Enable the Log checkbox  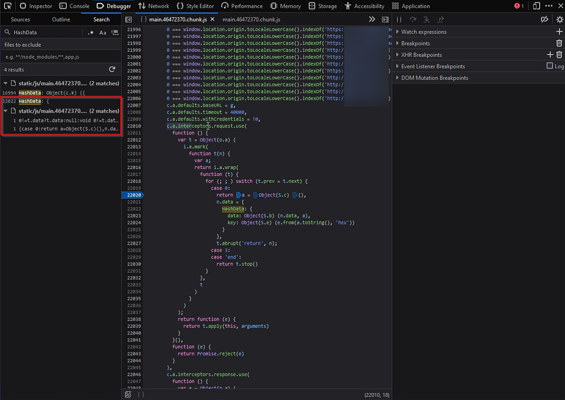[x=550, y=66]
